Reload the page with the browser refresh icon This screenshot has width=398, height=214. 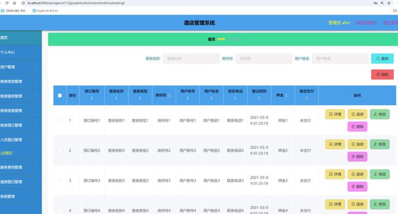point(7,3)
